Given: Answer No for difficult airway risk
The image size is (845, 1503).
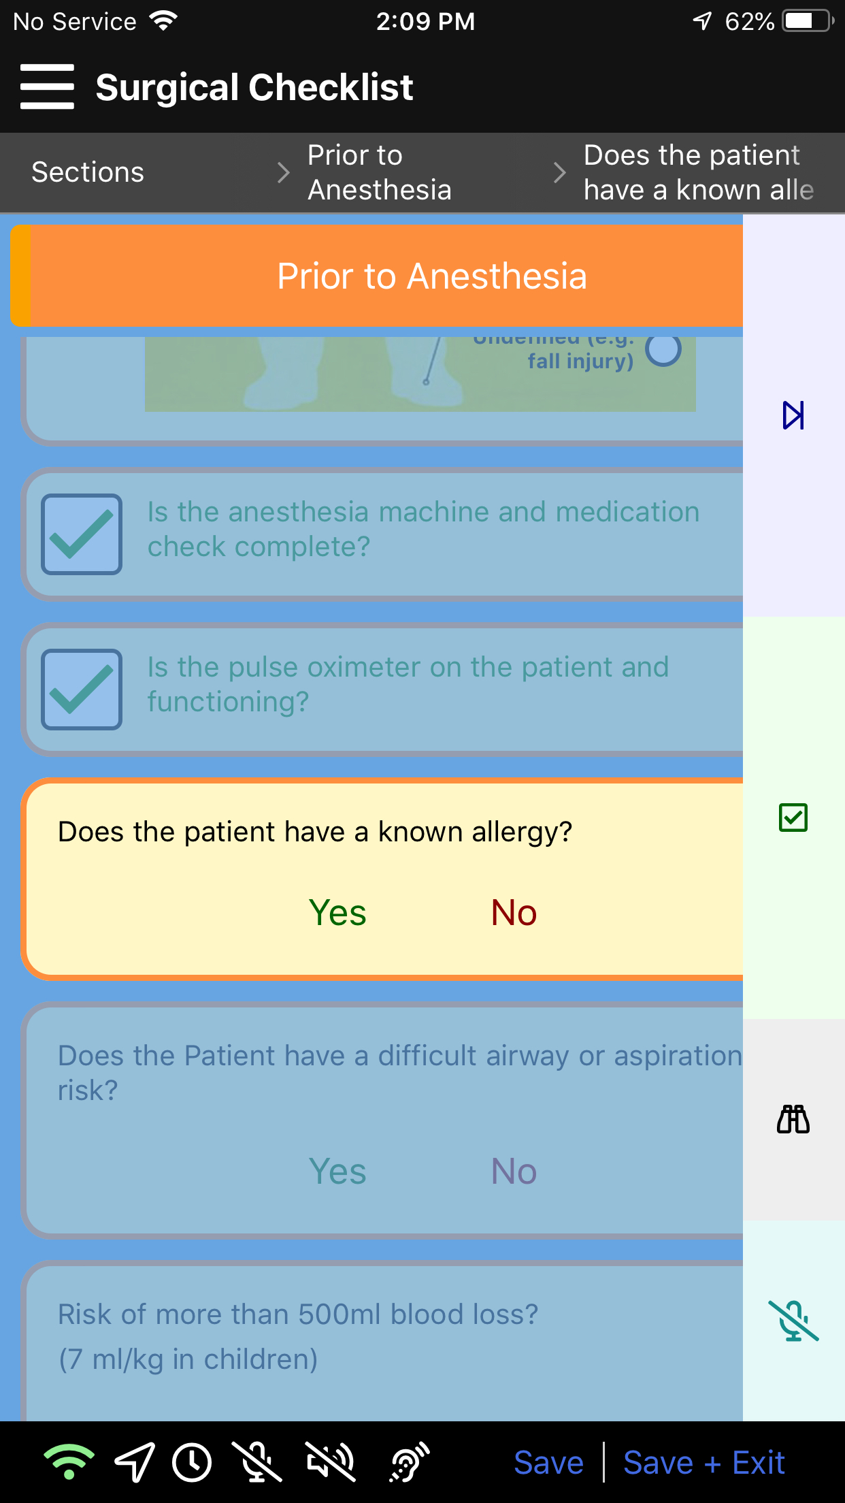Looking at the screenshot, I should click(514, 1171).
